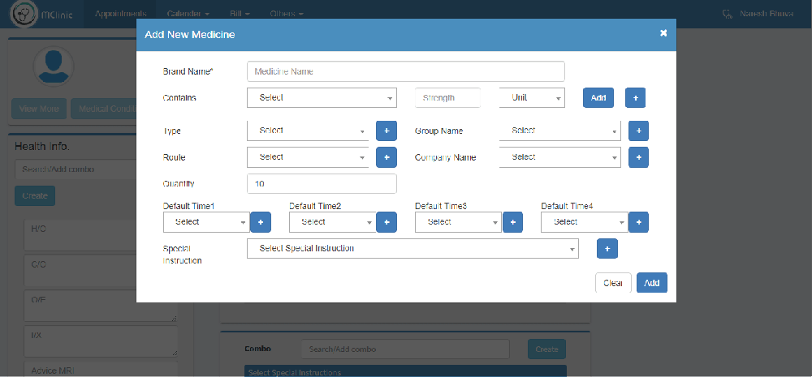812x377 pixels.
Task: Open the Others menu
Action: (x=287, y=14)
